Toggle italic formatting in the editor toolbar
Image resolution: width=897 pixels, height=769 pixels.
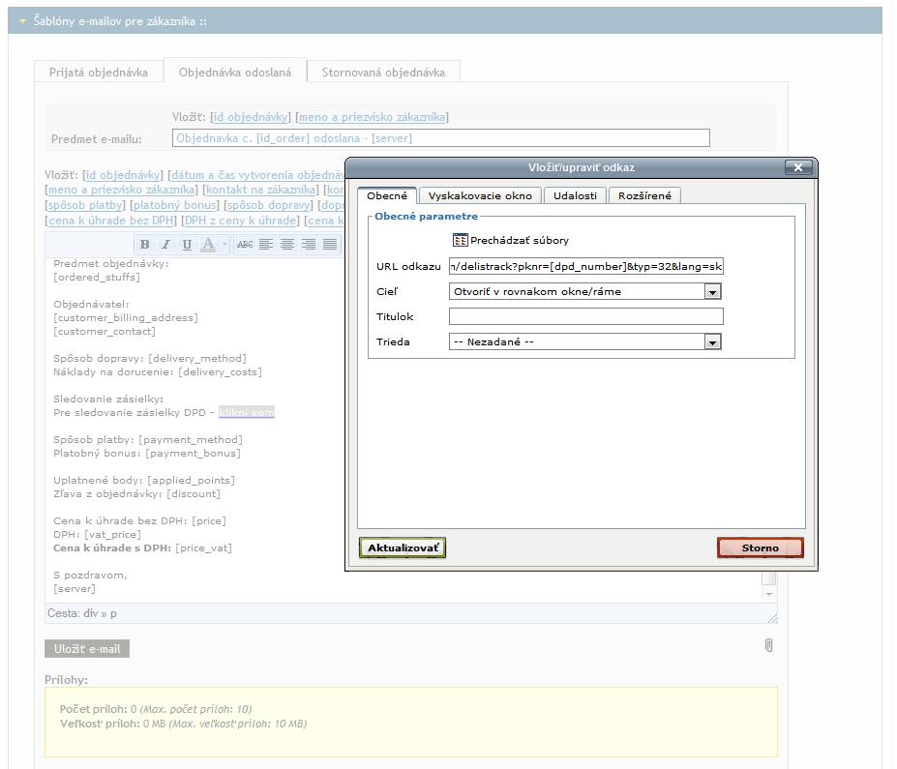(165, 245)
